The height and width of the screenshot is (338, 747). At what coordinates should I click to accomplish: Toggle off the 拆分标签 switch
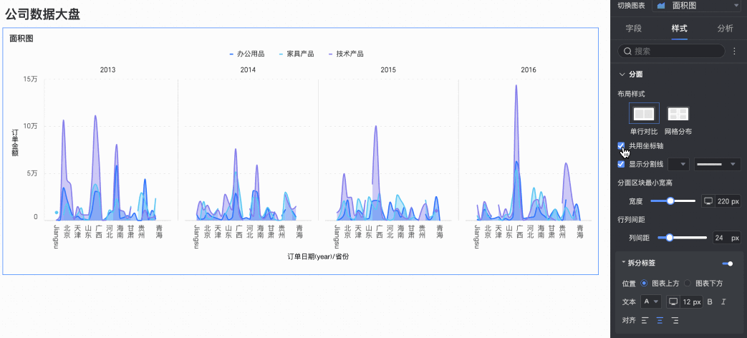point(728,264)
